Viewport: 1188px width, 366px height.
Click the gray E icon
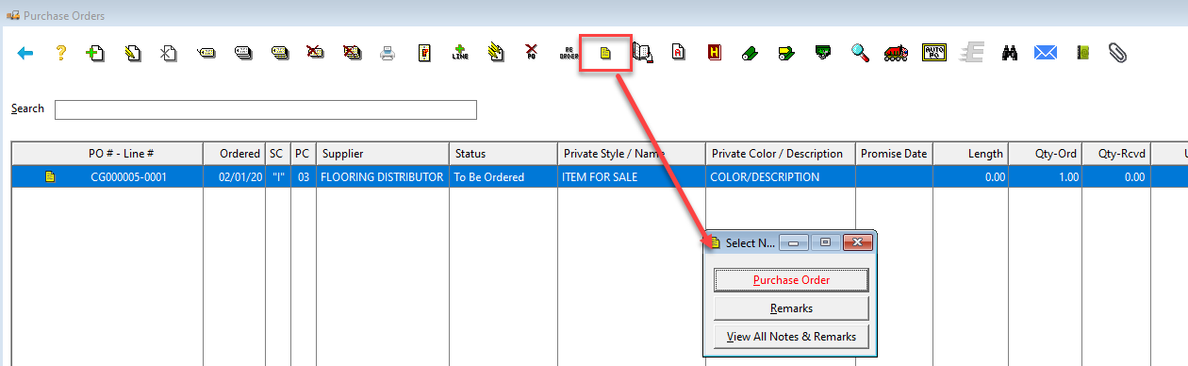click(970, 54)
